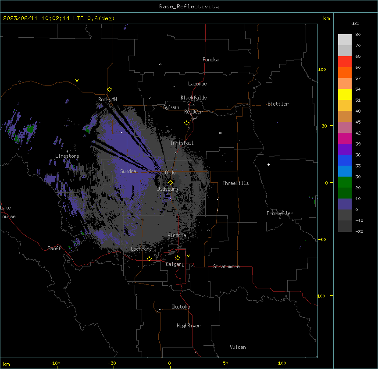The width and height of the screenshot is (378, 369).
Task: Click the white plus marker north of Drumheller
Action: click(268, 164)
